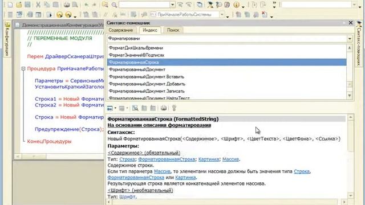Click the КонецПроцедуры keyword in code
This screenshot has width=365, height=205.
[x=50, y=141]
